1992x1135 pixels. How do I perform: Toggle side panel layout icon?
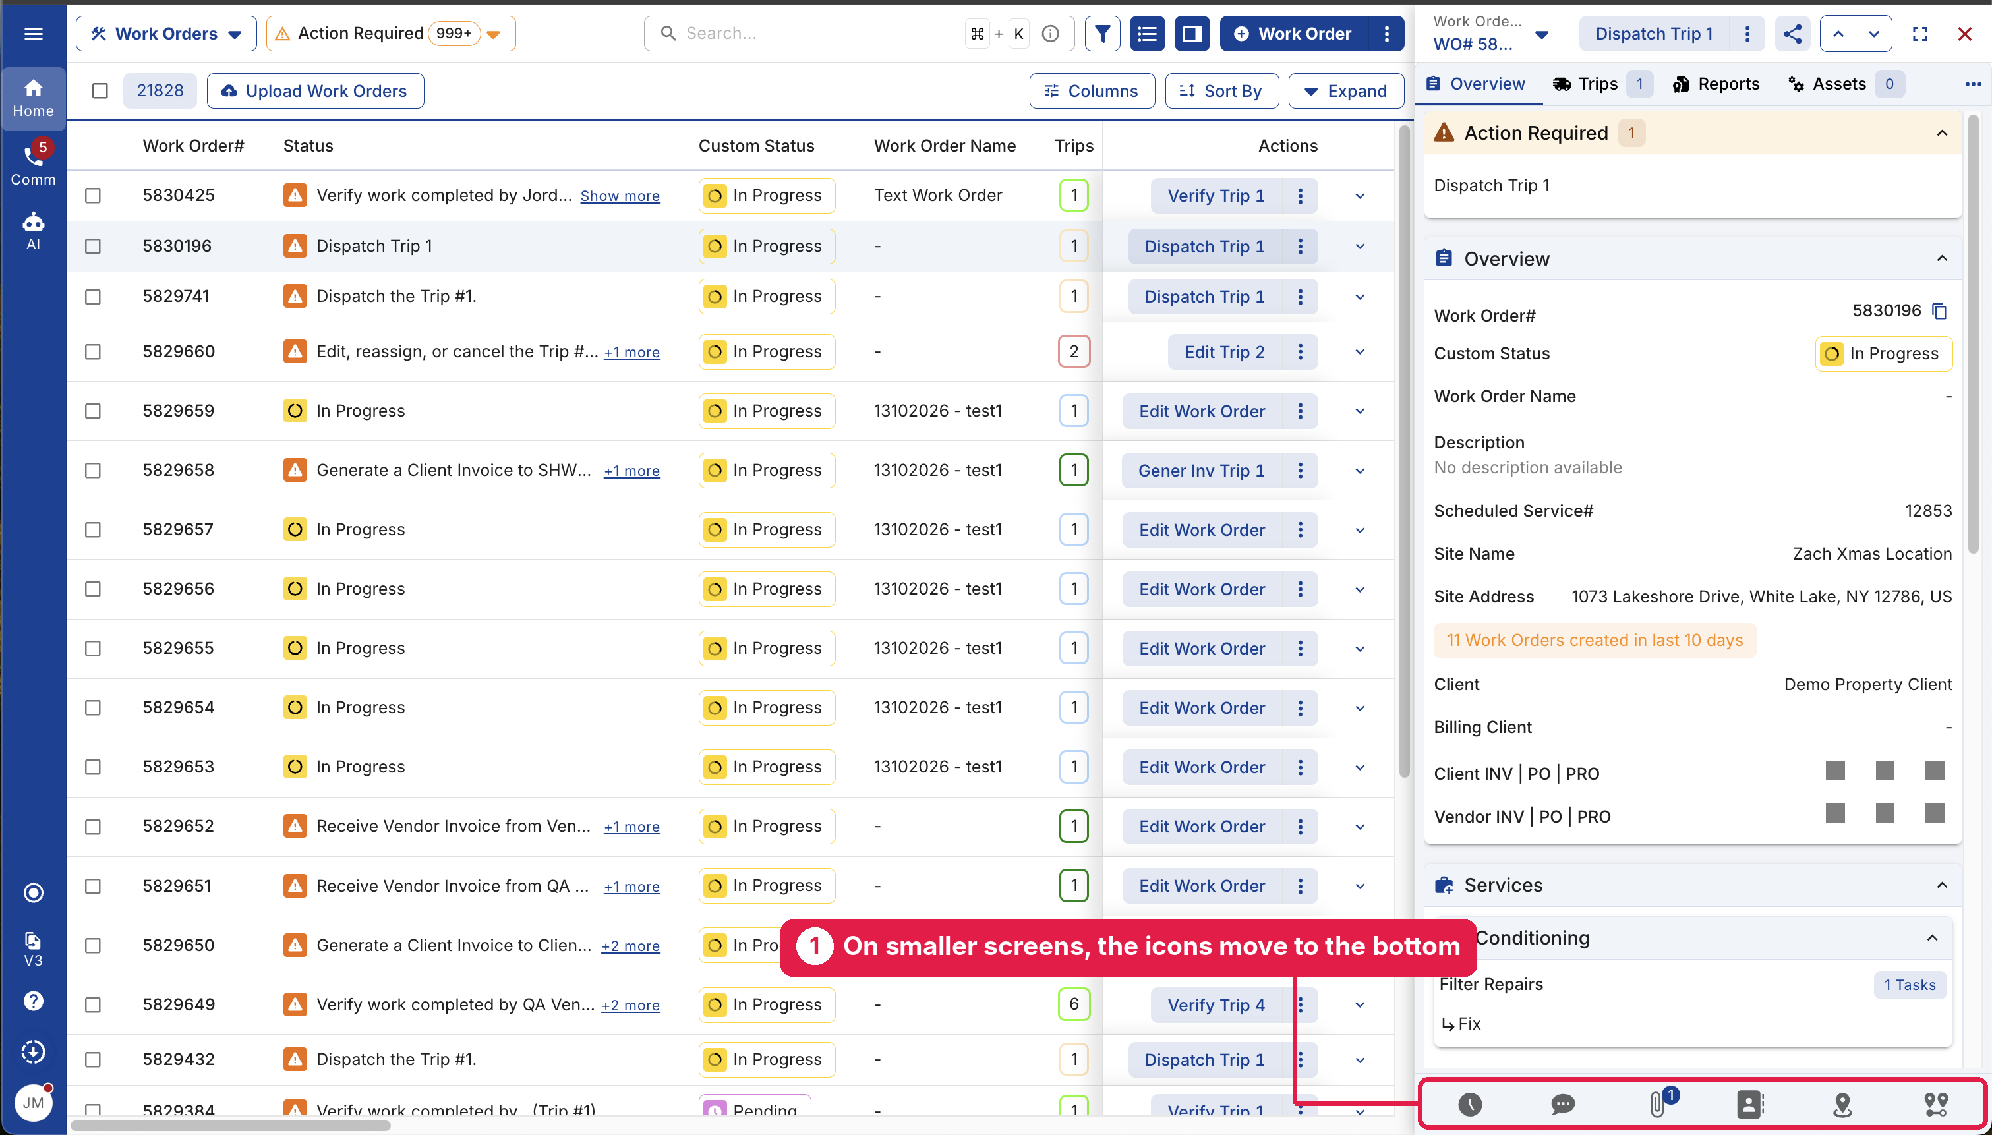point(1192,34)
